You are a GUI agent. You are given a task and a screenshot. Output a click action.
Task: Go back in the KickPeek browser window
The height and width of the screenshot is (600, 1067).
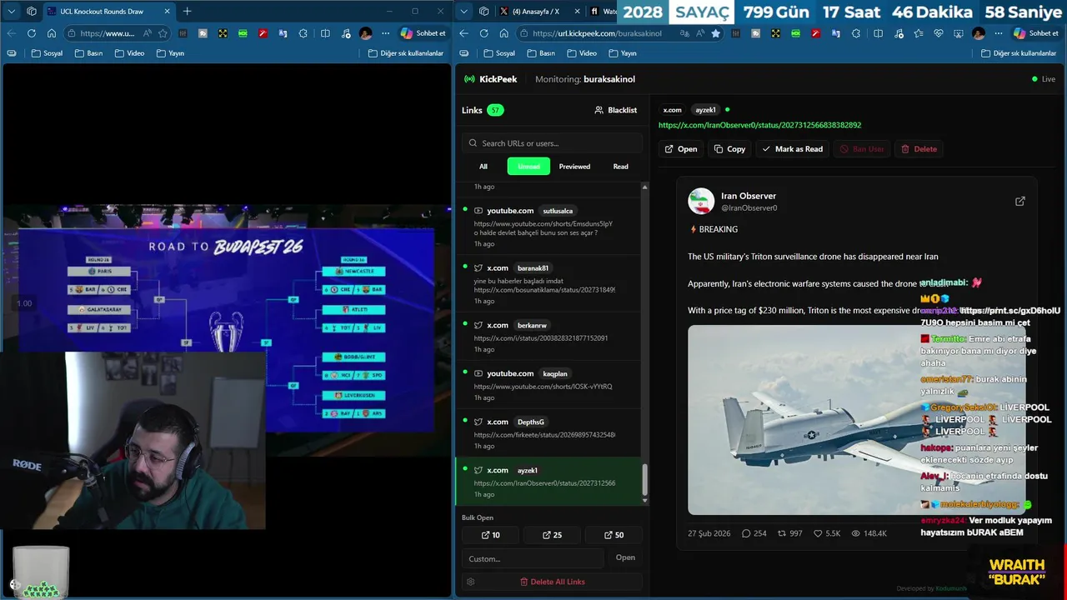[464, 33]
